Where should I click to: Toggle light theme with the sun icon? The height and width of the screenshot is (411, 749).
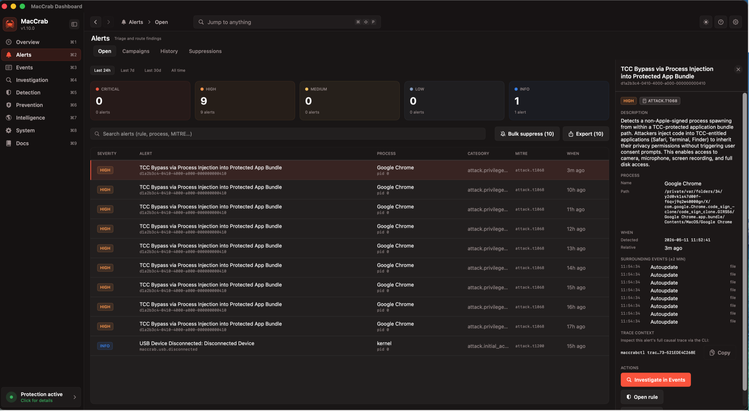tap(706, 22)
